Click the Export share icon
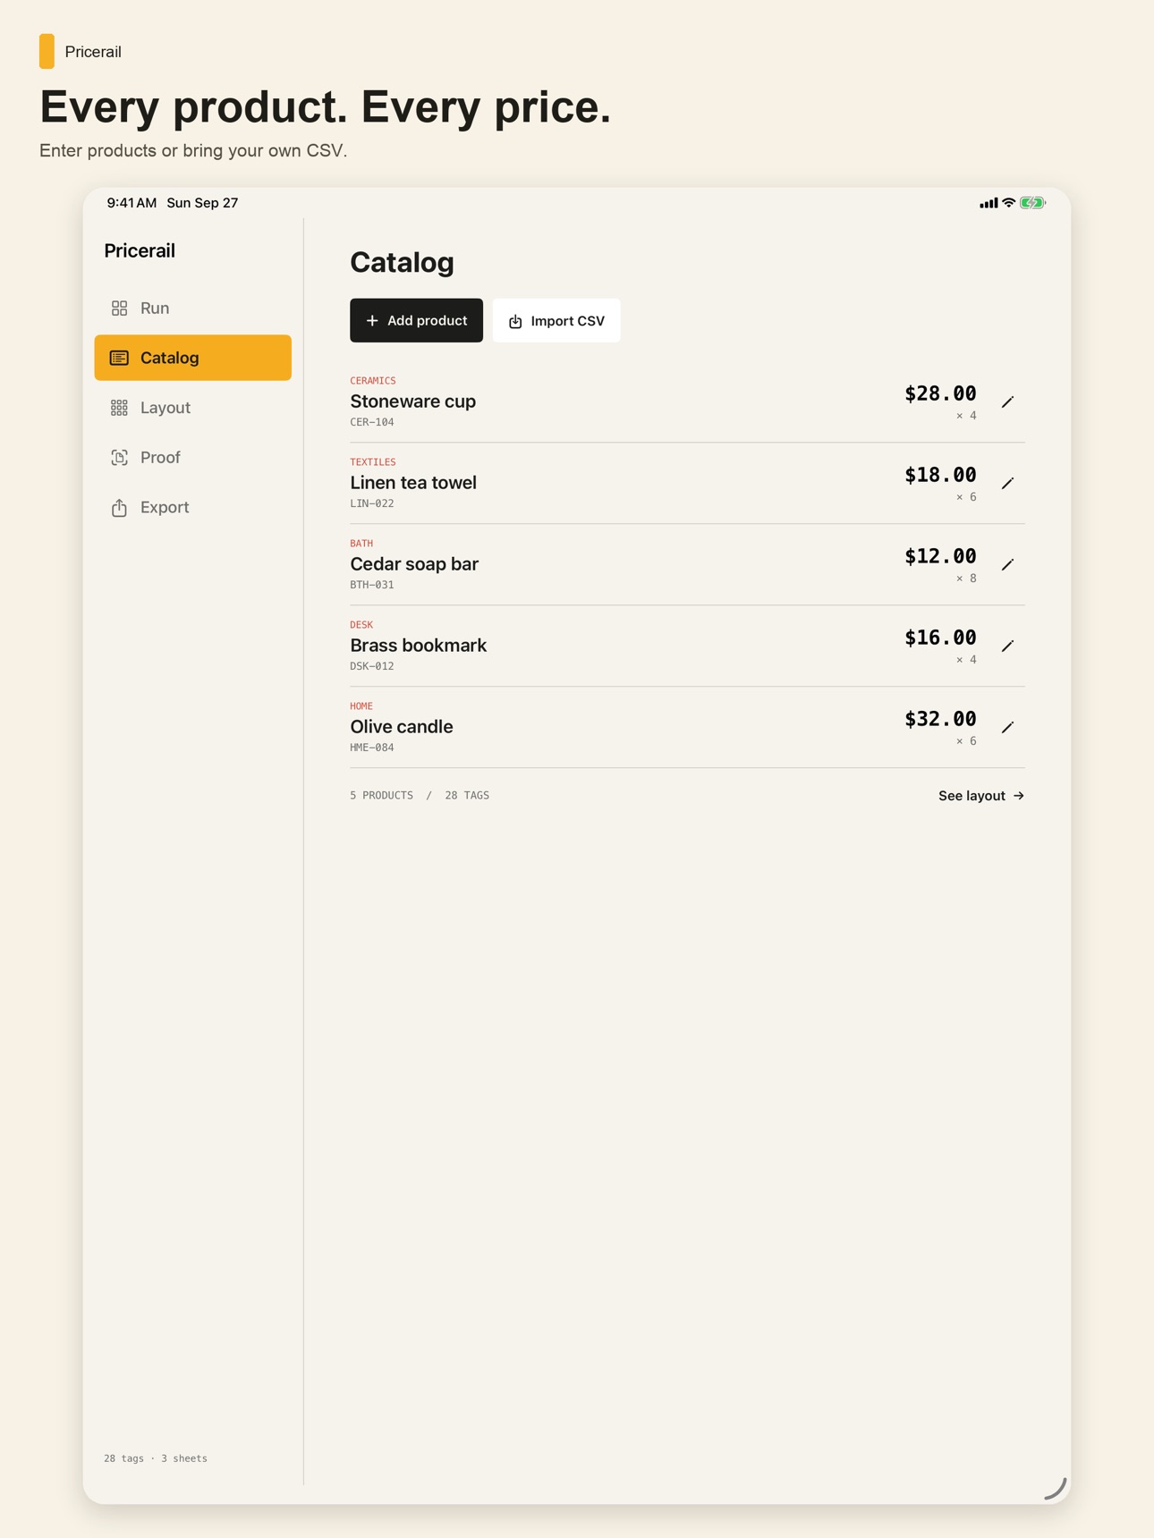This screenshot has width=1154, height=1538. point(119,507)
